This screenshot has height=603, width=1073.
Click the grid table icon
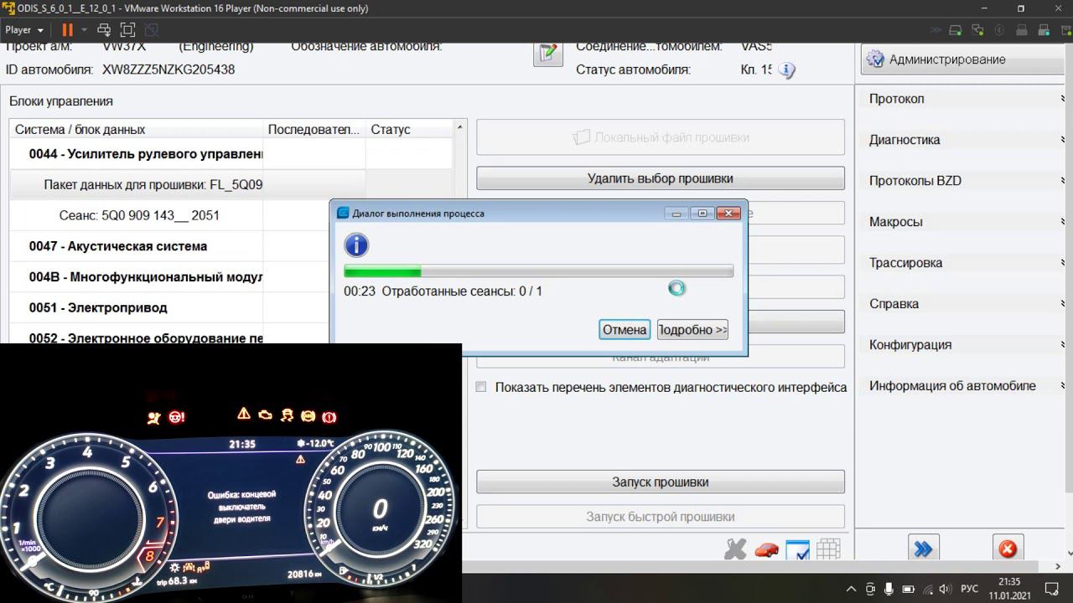pyautogui.click(x=828, y=549)
